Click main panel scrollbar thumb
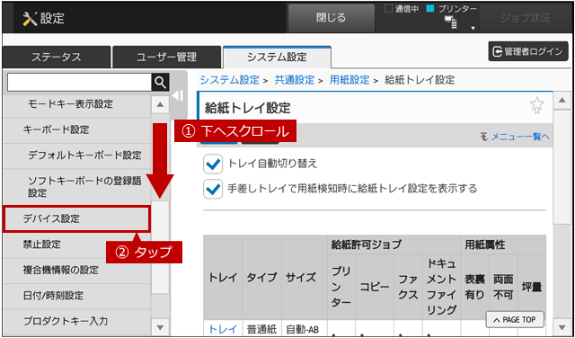 pos(562,166)
